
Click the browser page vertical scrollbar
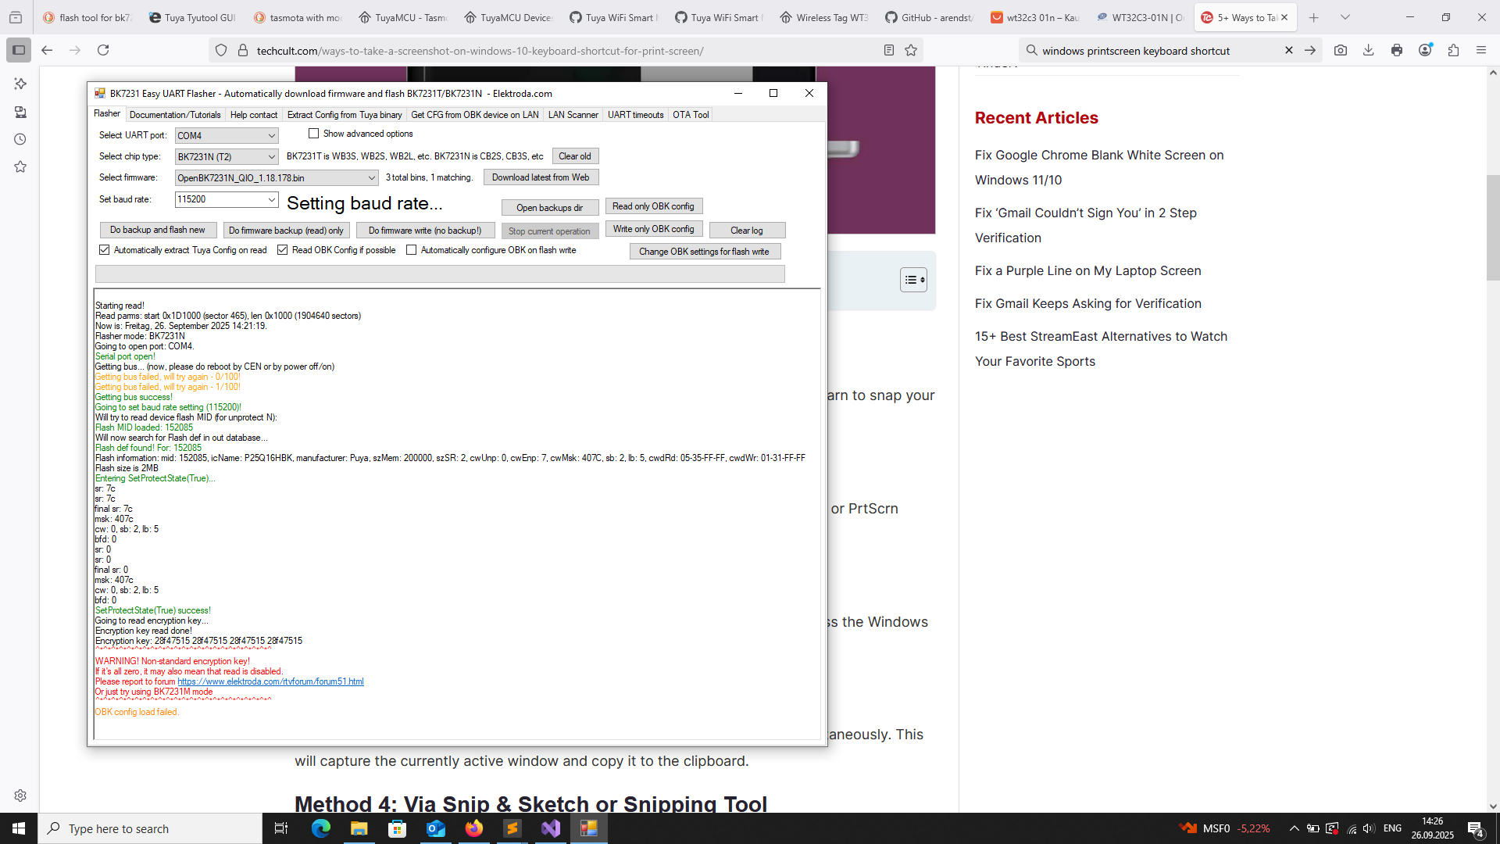click(x=1493, y=227)
